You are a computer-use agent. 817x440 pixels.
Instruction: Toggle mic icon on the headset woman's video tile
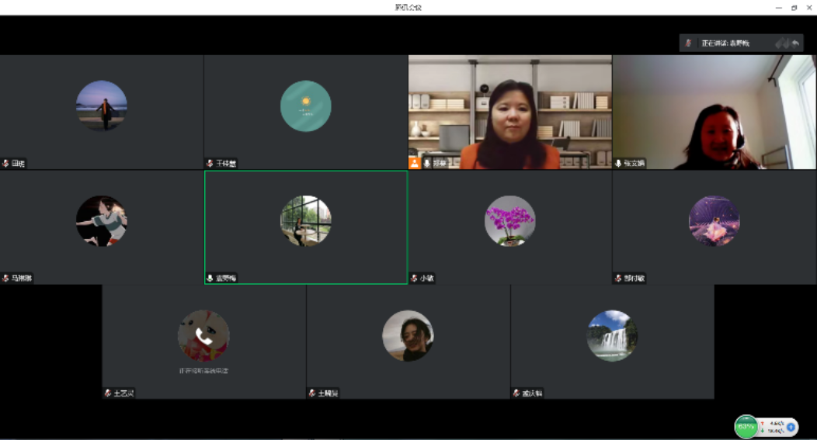[619, 164]
